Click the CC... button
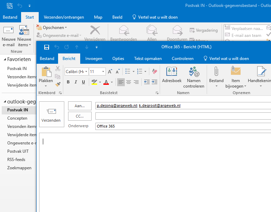 [80, 116]
